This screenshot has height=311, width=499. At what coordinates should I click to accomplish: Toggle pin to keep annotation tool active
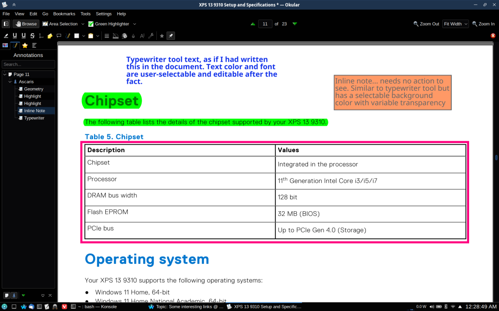(171, 36)
